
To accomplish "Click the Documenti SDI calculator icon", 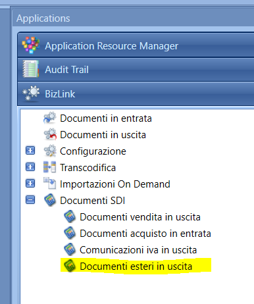I will (50, 200).
